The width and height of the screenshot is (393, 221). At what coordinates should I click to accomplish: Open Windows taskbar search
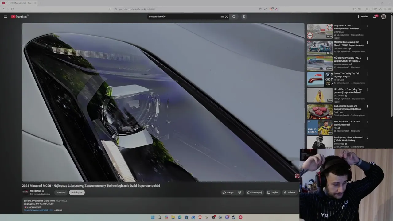pyautogui.click(x=159, y=217)
